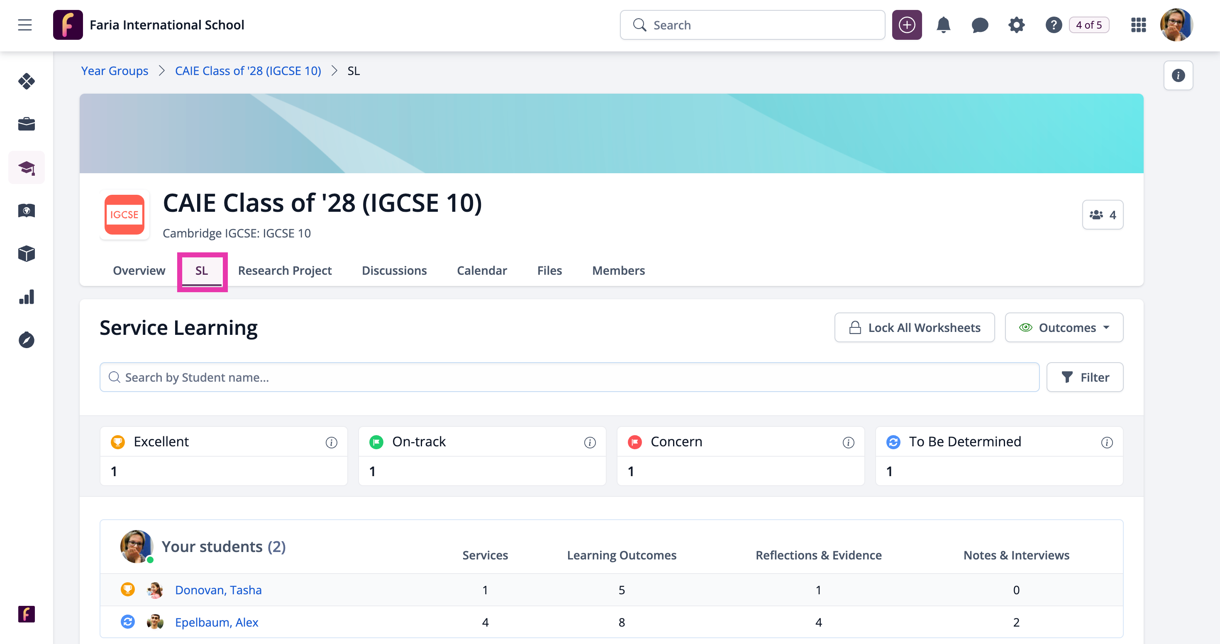The width and height of the screenshot is (1220, 644).
Task: Open settings gear
Action: 1016,25
